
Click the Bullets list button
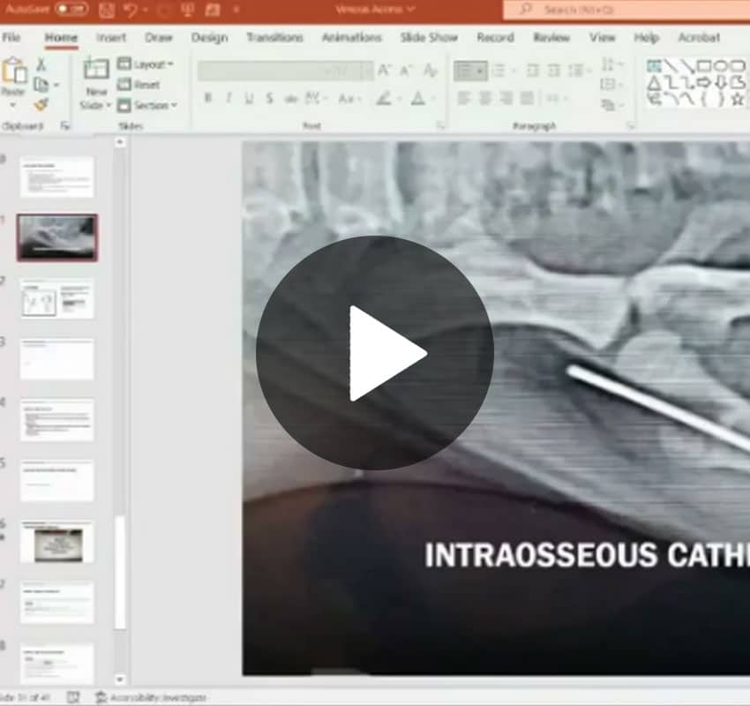470,71
